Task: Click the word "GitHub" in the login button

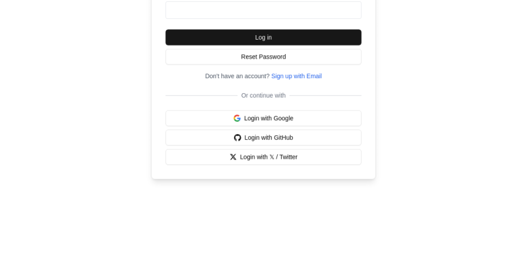Action: pyautogui.click(x=280, y=138)
